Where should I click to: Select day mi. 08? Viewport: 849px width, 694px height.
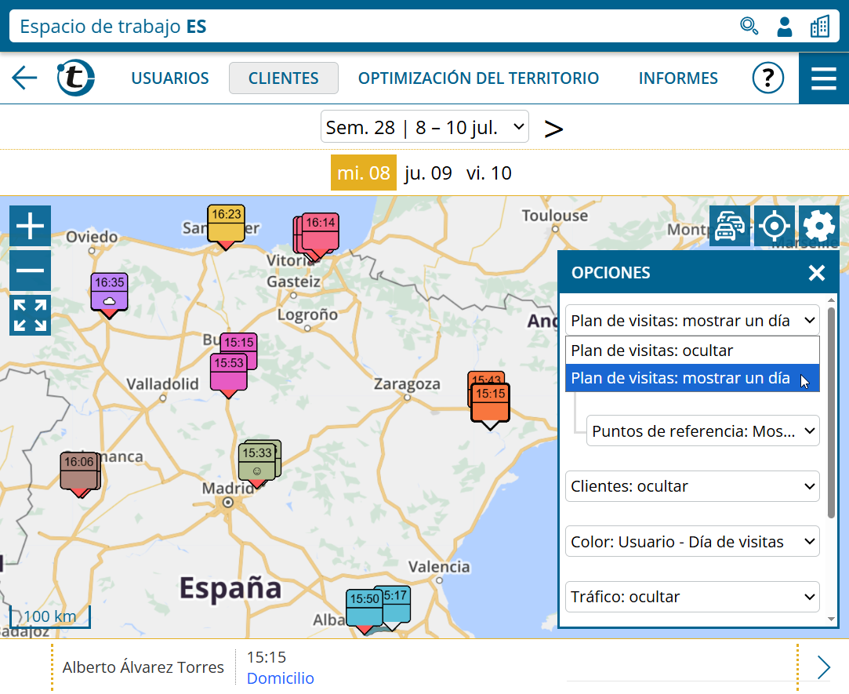[363, 173]
